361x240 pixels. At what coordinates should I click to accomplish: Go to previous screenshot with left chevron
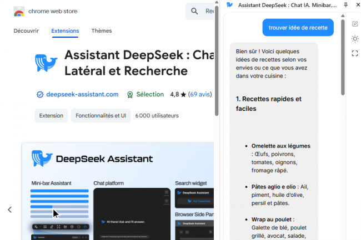(9, 210)
